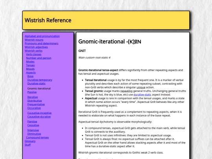Open the Tenses page
This screenshot has width=212, height=159.
(30, 65)
